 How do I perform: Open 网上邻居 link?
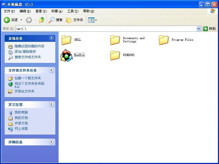pyautogui.click(x=21, y=128)
